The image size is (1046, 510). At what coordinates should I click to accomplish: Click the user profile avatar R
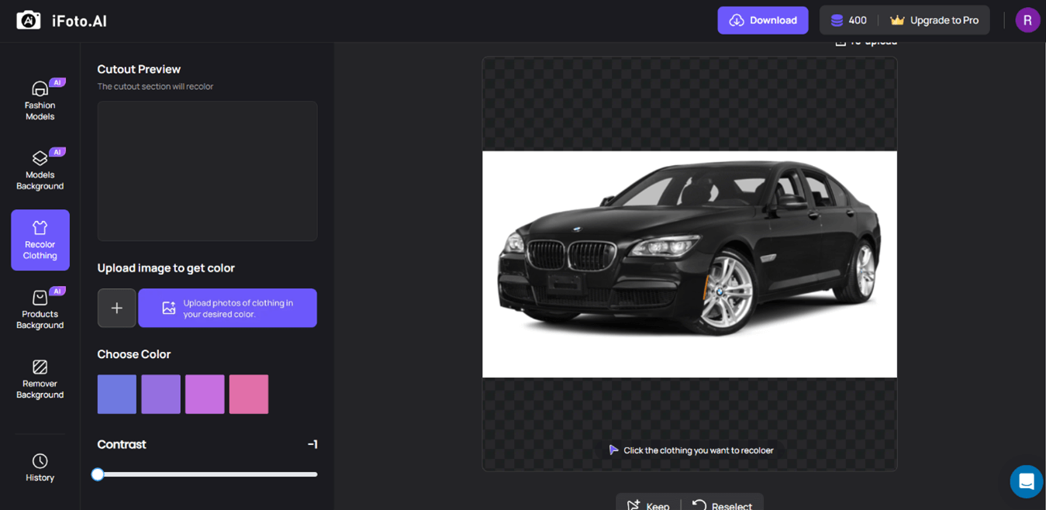[x=1027, y=20]
